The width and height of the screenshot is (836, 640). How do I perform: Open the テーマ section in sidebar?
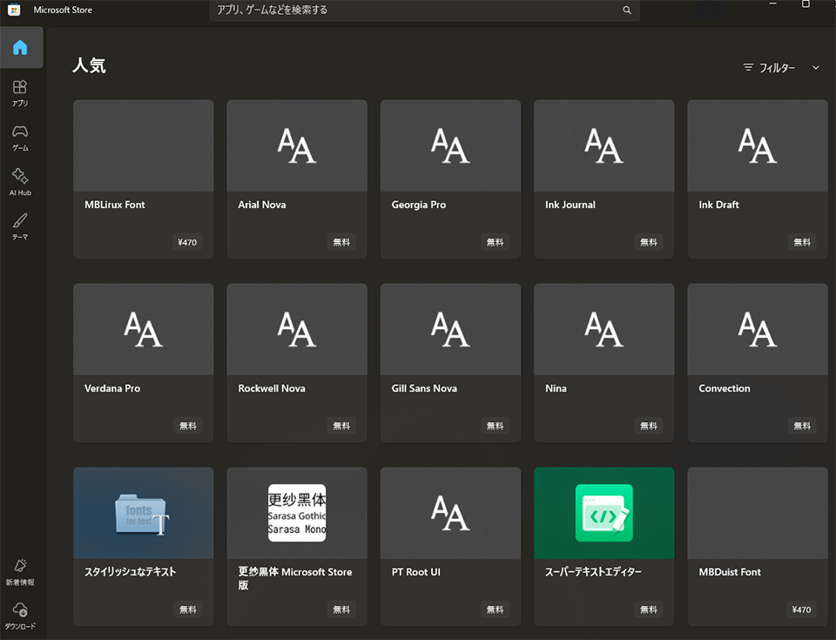20,226
